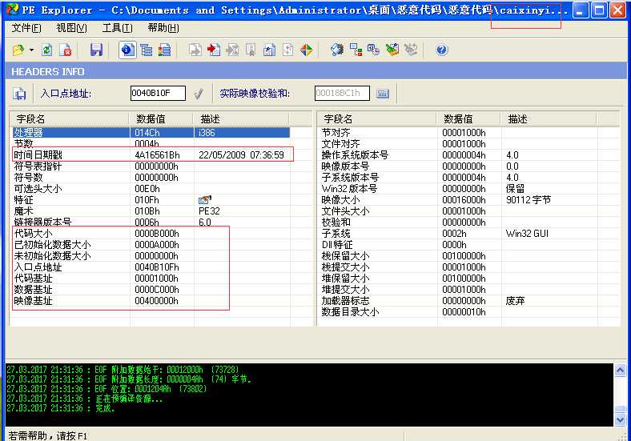Screen dimensions: 631x441
Task: Click the copy headers icon beside 入口点地址
Action: [x=19, y=94]
